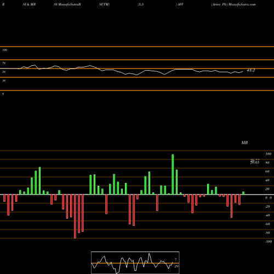The height and width of the screenshot is (274, 274).
Task: Click the RSI value label 43.2
Action: (250, 70)
